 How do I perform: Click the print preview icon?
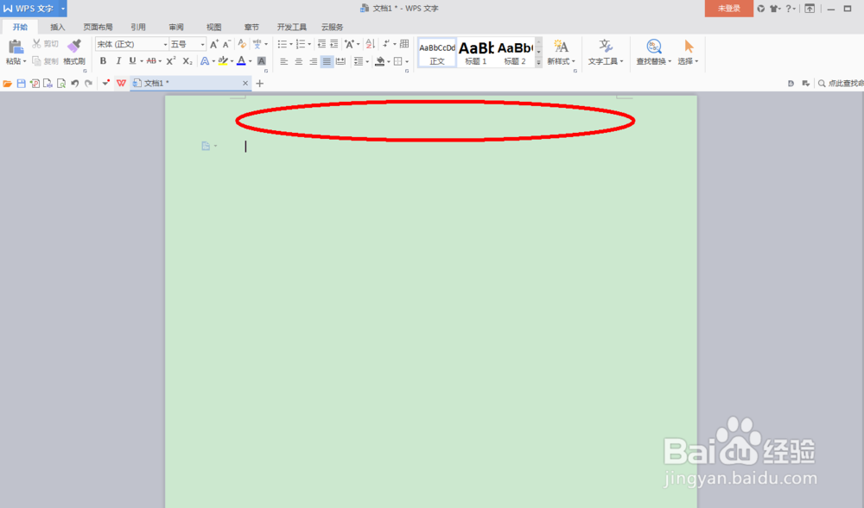pos(61,84)
